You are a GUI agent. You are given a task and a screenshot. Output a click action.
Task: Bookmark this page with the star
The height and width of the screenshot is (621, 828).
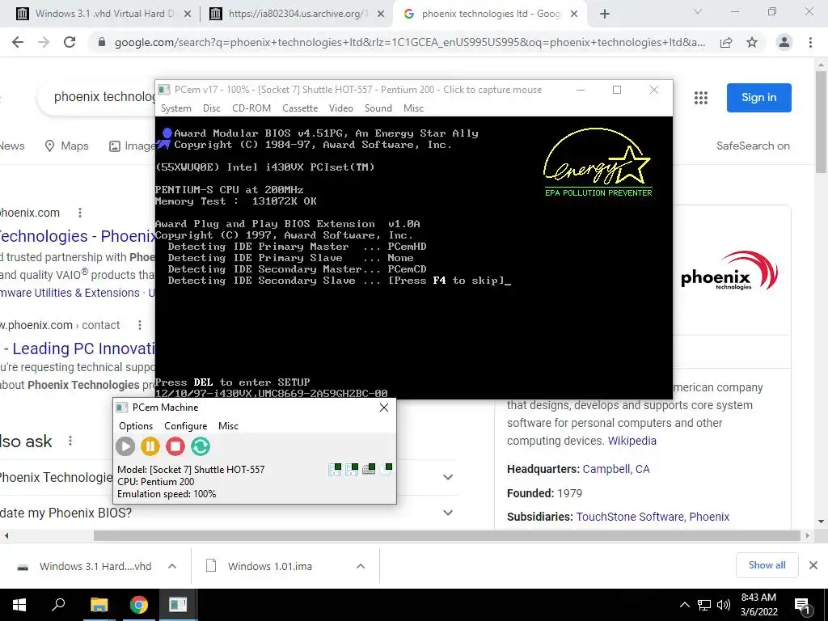[x=752, y=42]
